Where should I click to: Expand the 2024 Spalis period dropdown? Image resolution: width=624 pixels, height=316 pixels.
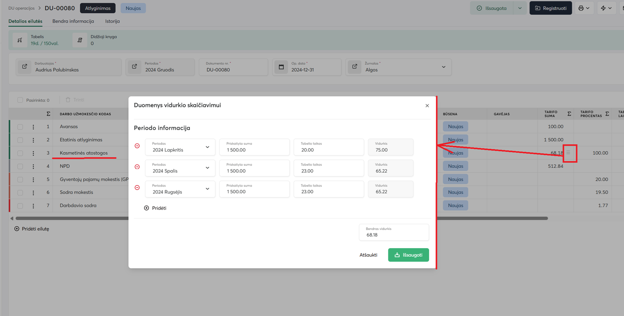click(x=207, y=168)
